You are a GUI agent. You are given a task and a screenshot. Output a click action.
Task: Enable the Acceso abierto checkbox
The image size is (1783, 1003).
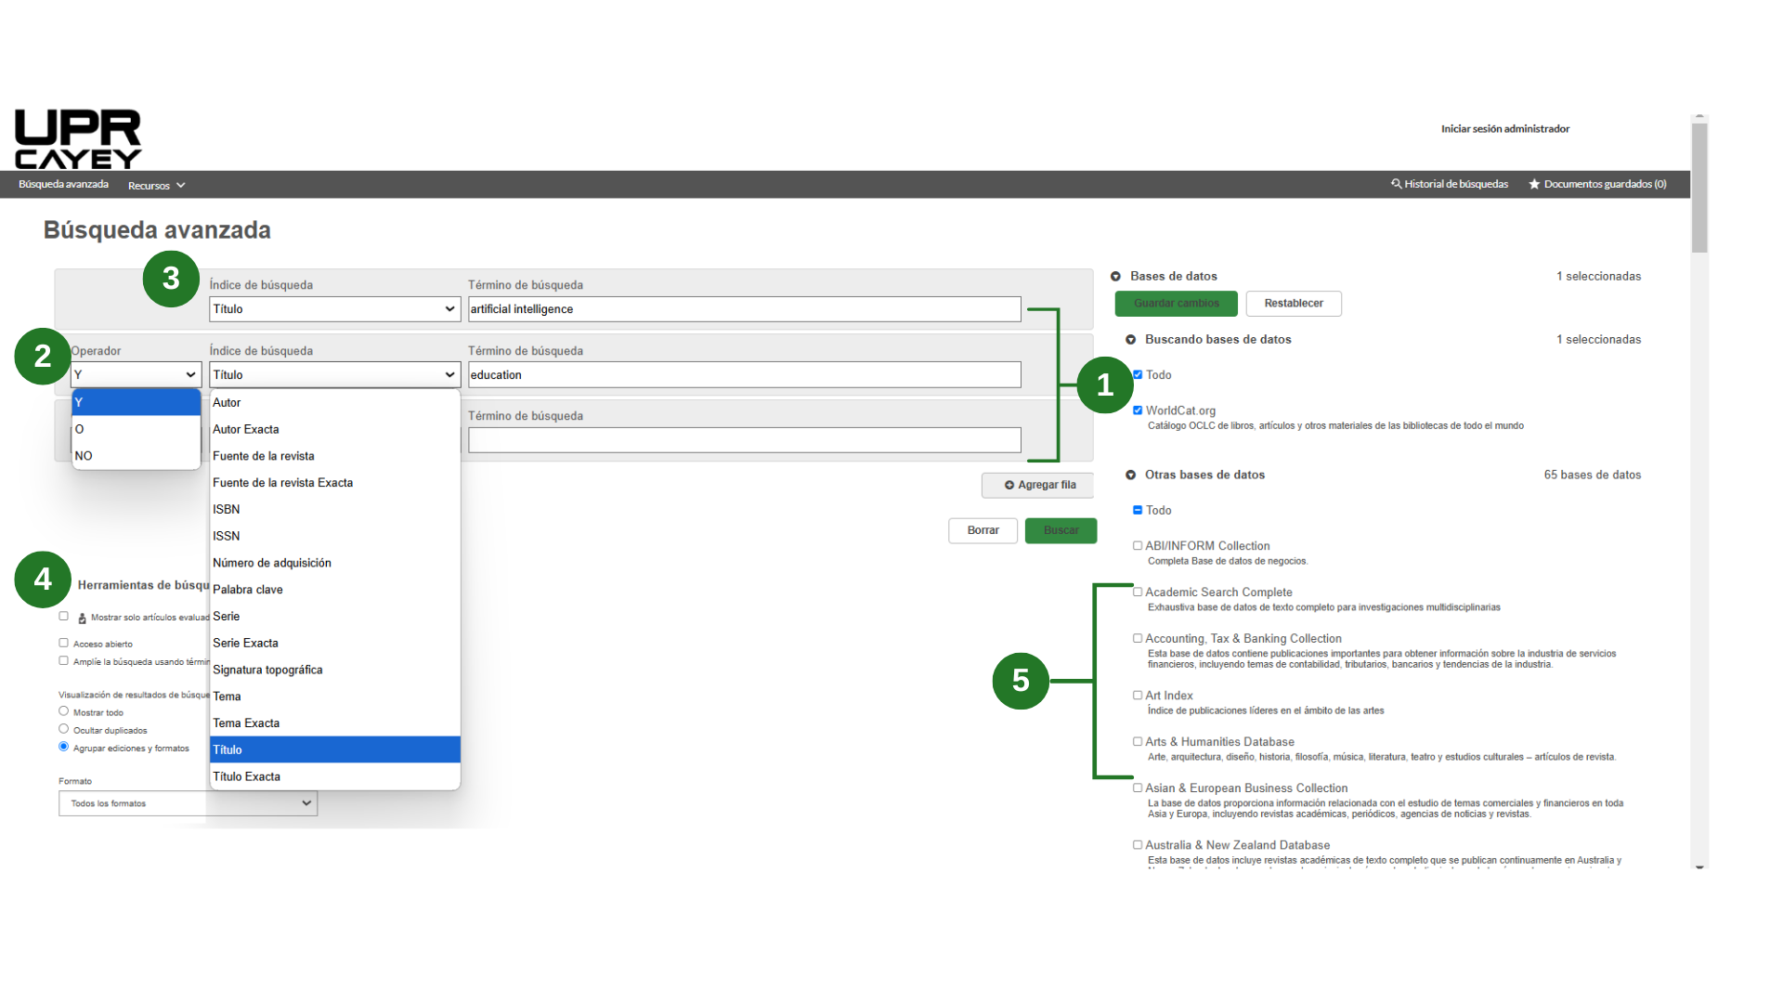pyautogui.click(x=64, y=643)
